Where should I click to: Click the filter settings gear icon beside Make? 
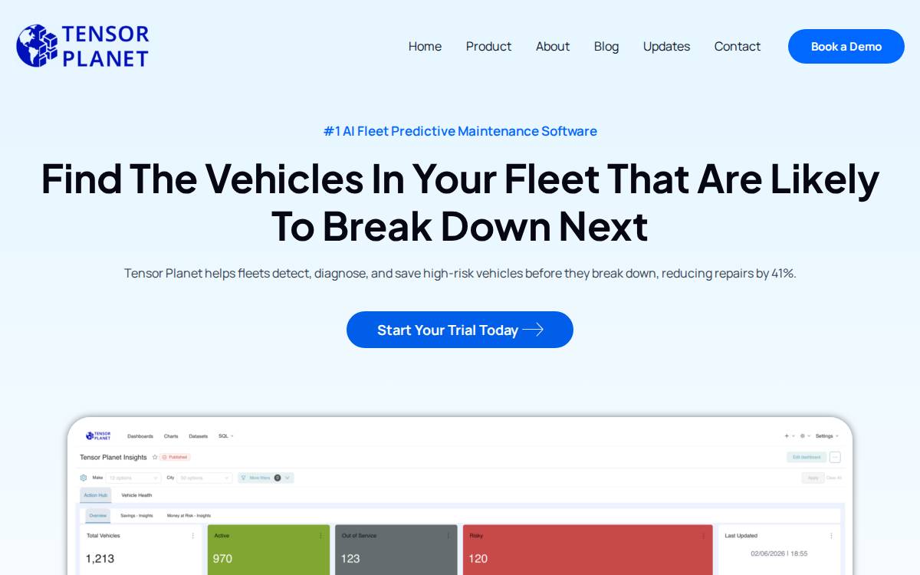[84, 478]
